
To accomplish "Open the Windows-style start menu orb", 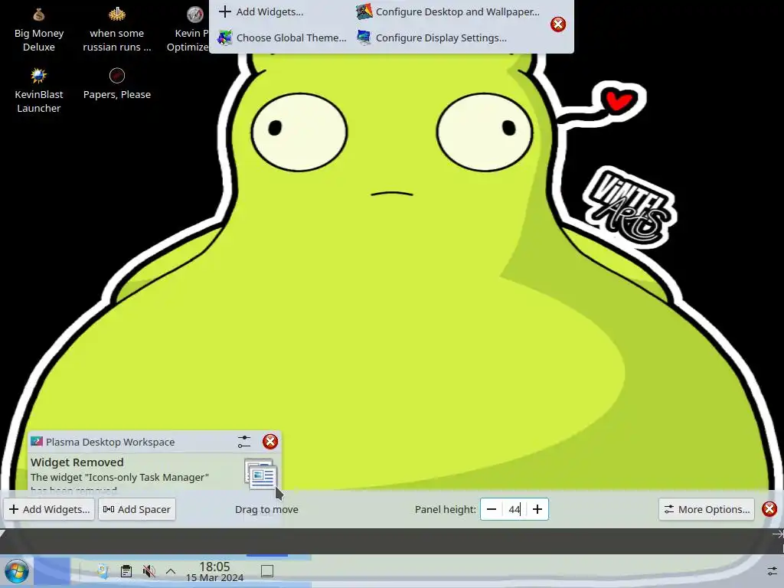I will click(x=17, y=571).
